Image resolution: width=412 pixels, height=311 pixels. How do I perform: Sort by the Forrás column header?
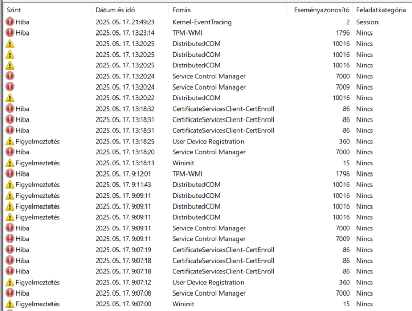(181, 10)
